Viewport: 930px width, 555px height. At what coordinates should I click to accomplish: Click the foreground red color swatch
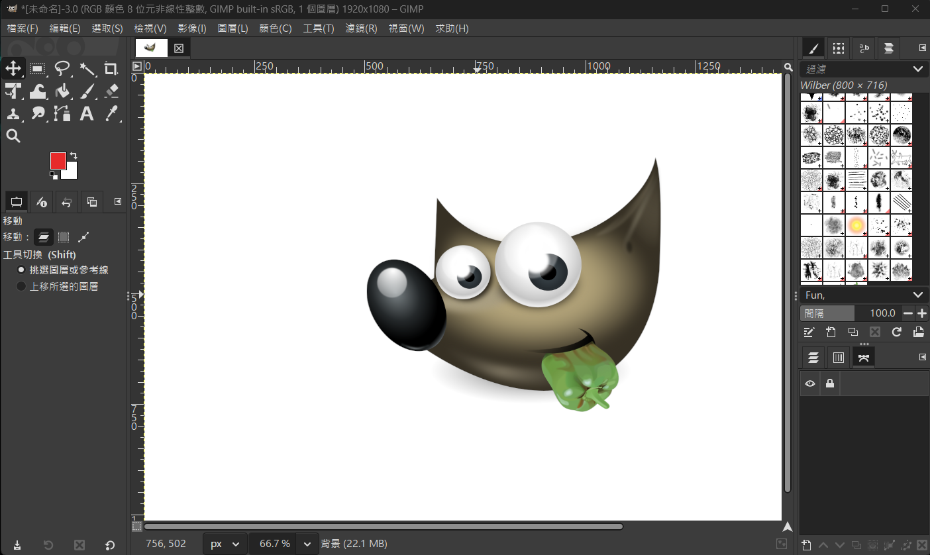(x=58, y=160)
